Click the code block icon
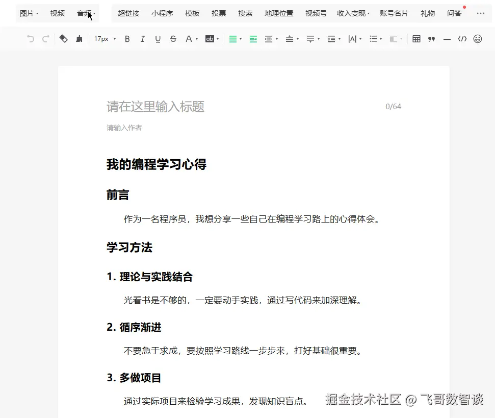495x418 pixels. click(x=462, y=39)
